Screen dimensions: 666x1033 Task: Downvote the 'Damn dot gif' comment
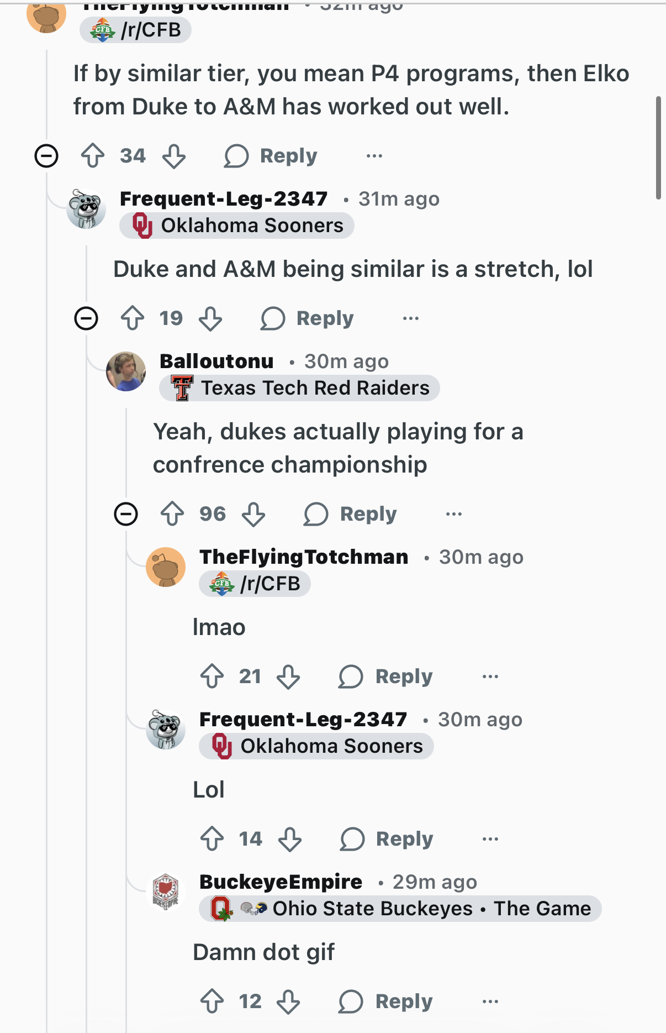[x=288, y=1001]
